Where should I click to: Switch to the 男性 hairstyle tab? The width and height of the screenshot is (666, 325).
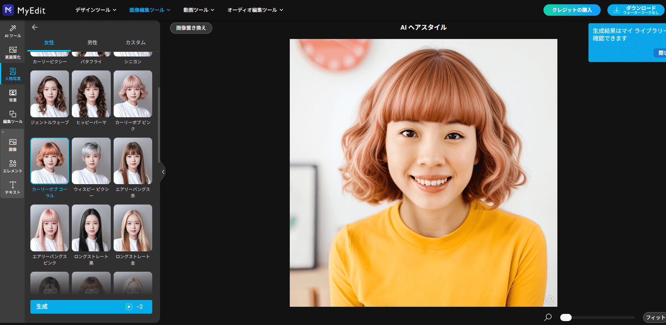92,43
